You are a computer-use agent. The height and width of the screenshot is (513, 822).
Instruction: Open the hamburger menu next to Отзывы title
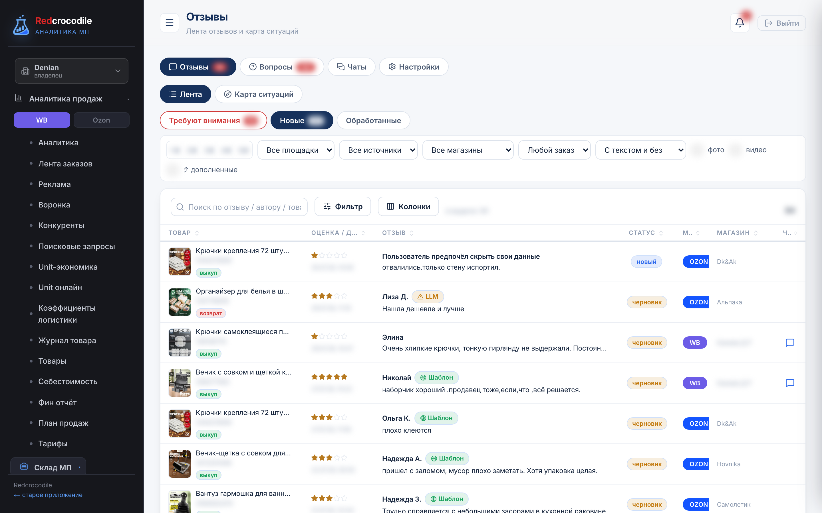click(169, 23)
